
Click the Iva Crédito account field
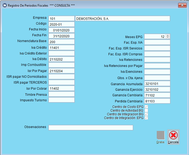[62, 48]
